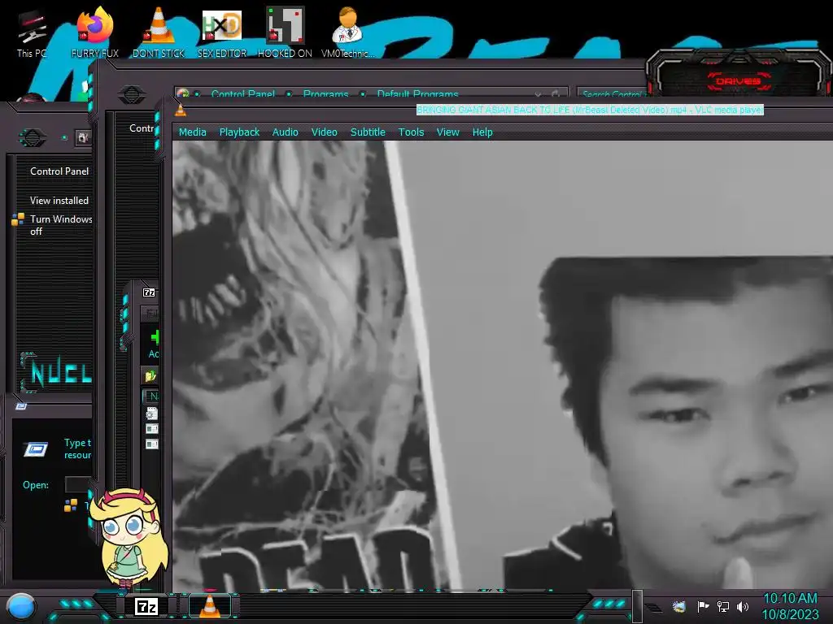Click the VLC window title text

590,110
